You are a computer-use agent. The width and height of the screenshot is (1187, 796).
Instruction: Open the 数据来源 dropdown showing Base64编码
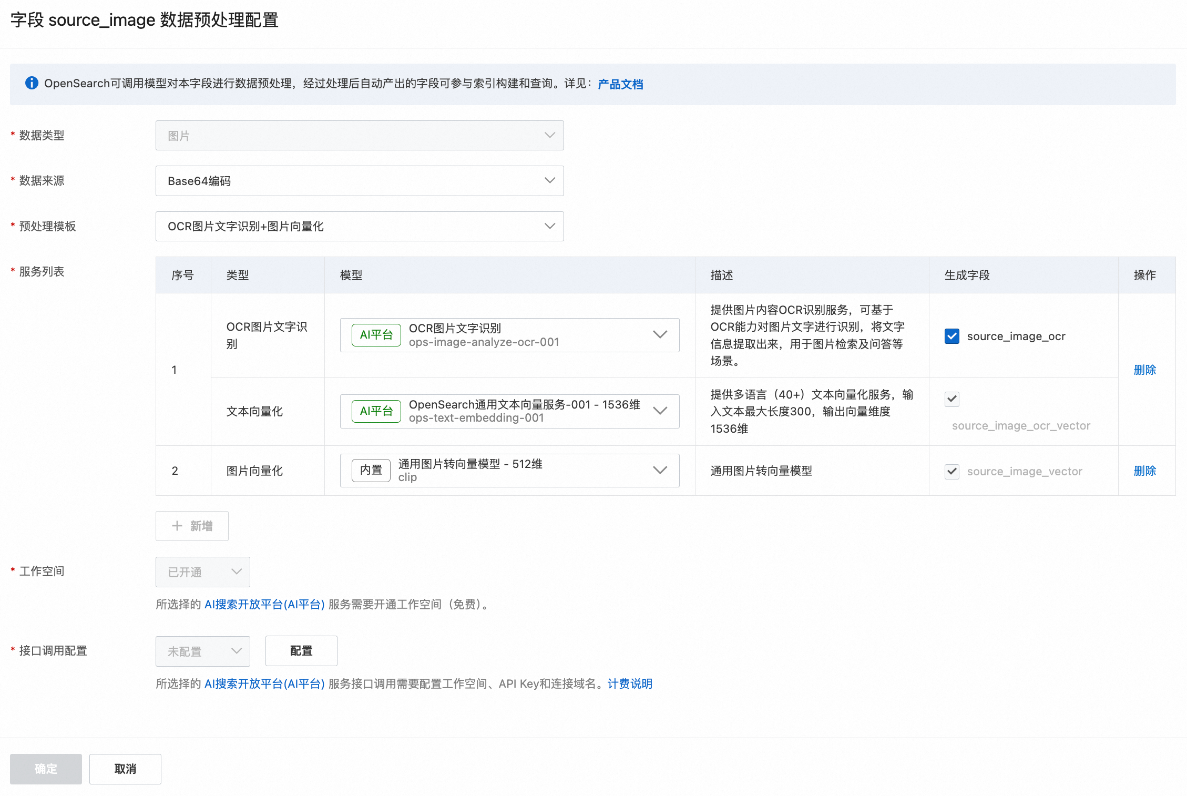(x=360, y=181)
